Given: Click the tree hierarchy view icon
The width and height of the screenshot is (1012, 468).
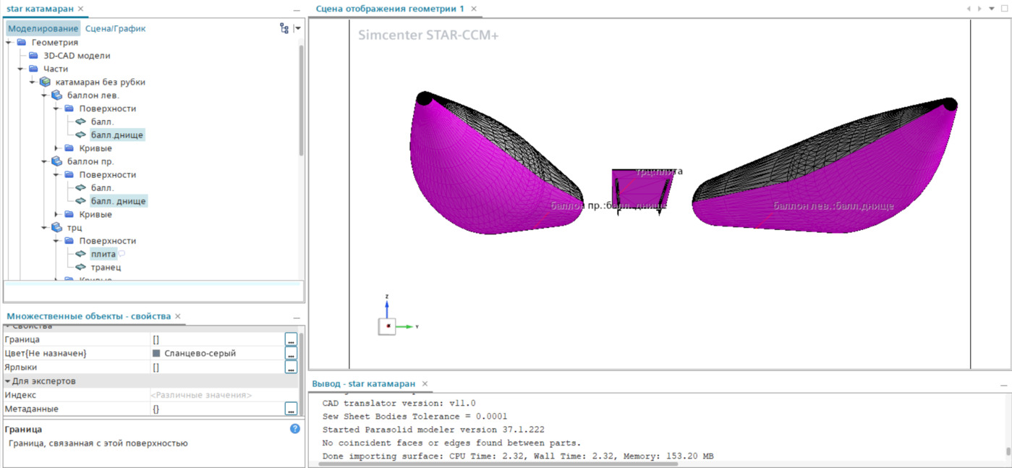Looking at the screenshot, I should (284, 28).
